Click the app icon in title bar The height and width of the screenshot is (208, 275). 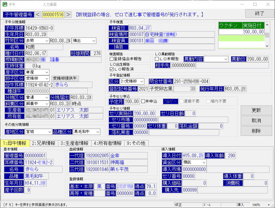tap(5, 4)
